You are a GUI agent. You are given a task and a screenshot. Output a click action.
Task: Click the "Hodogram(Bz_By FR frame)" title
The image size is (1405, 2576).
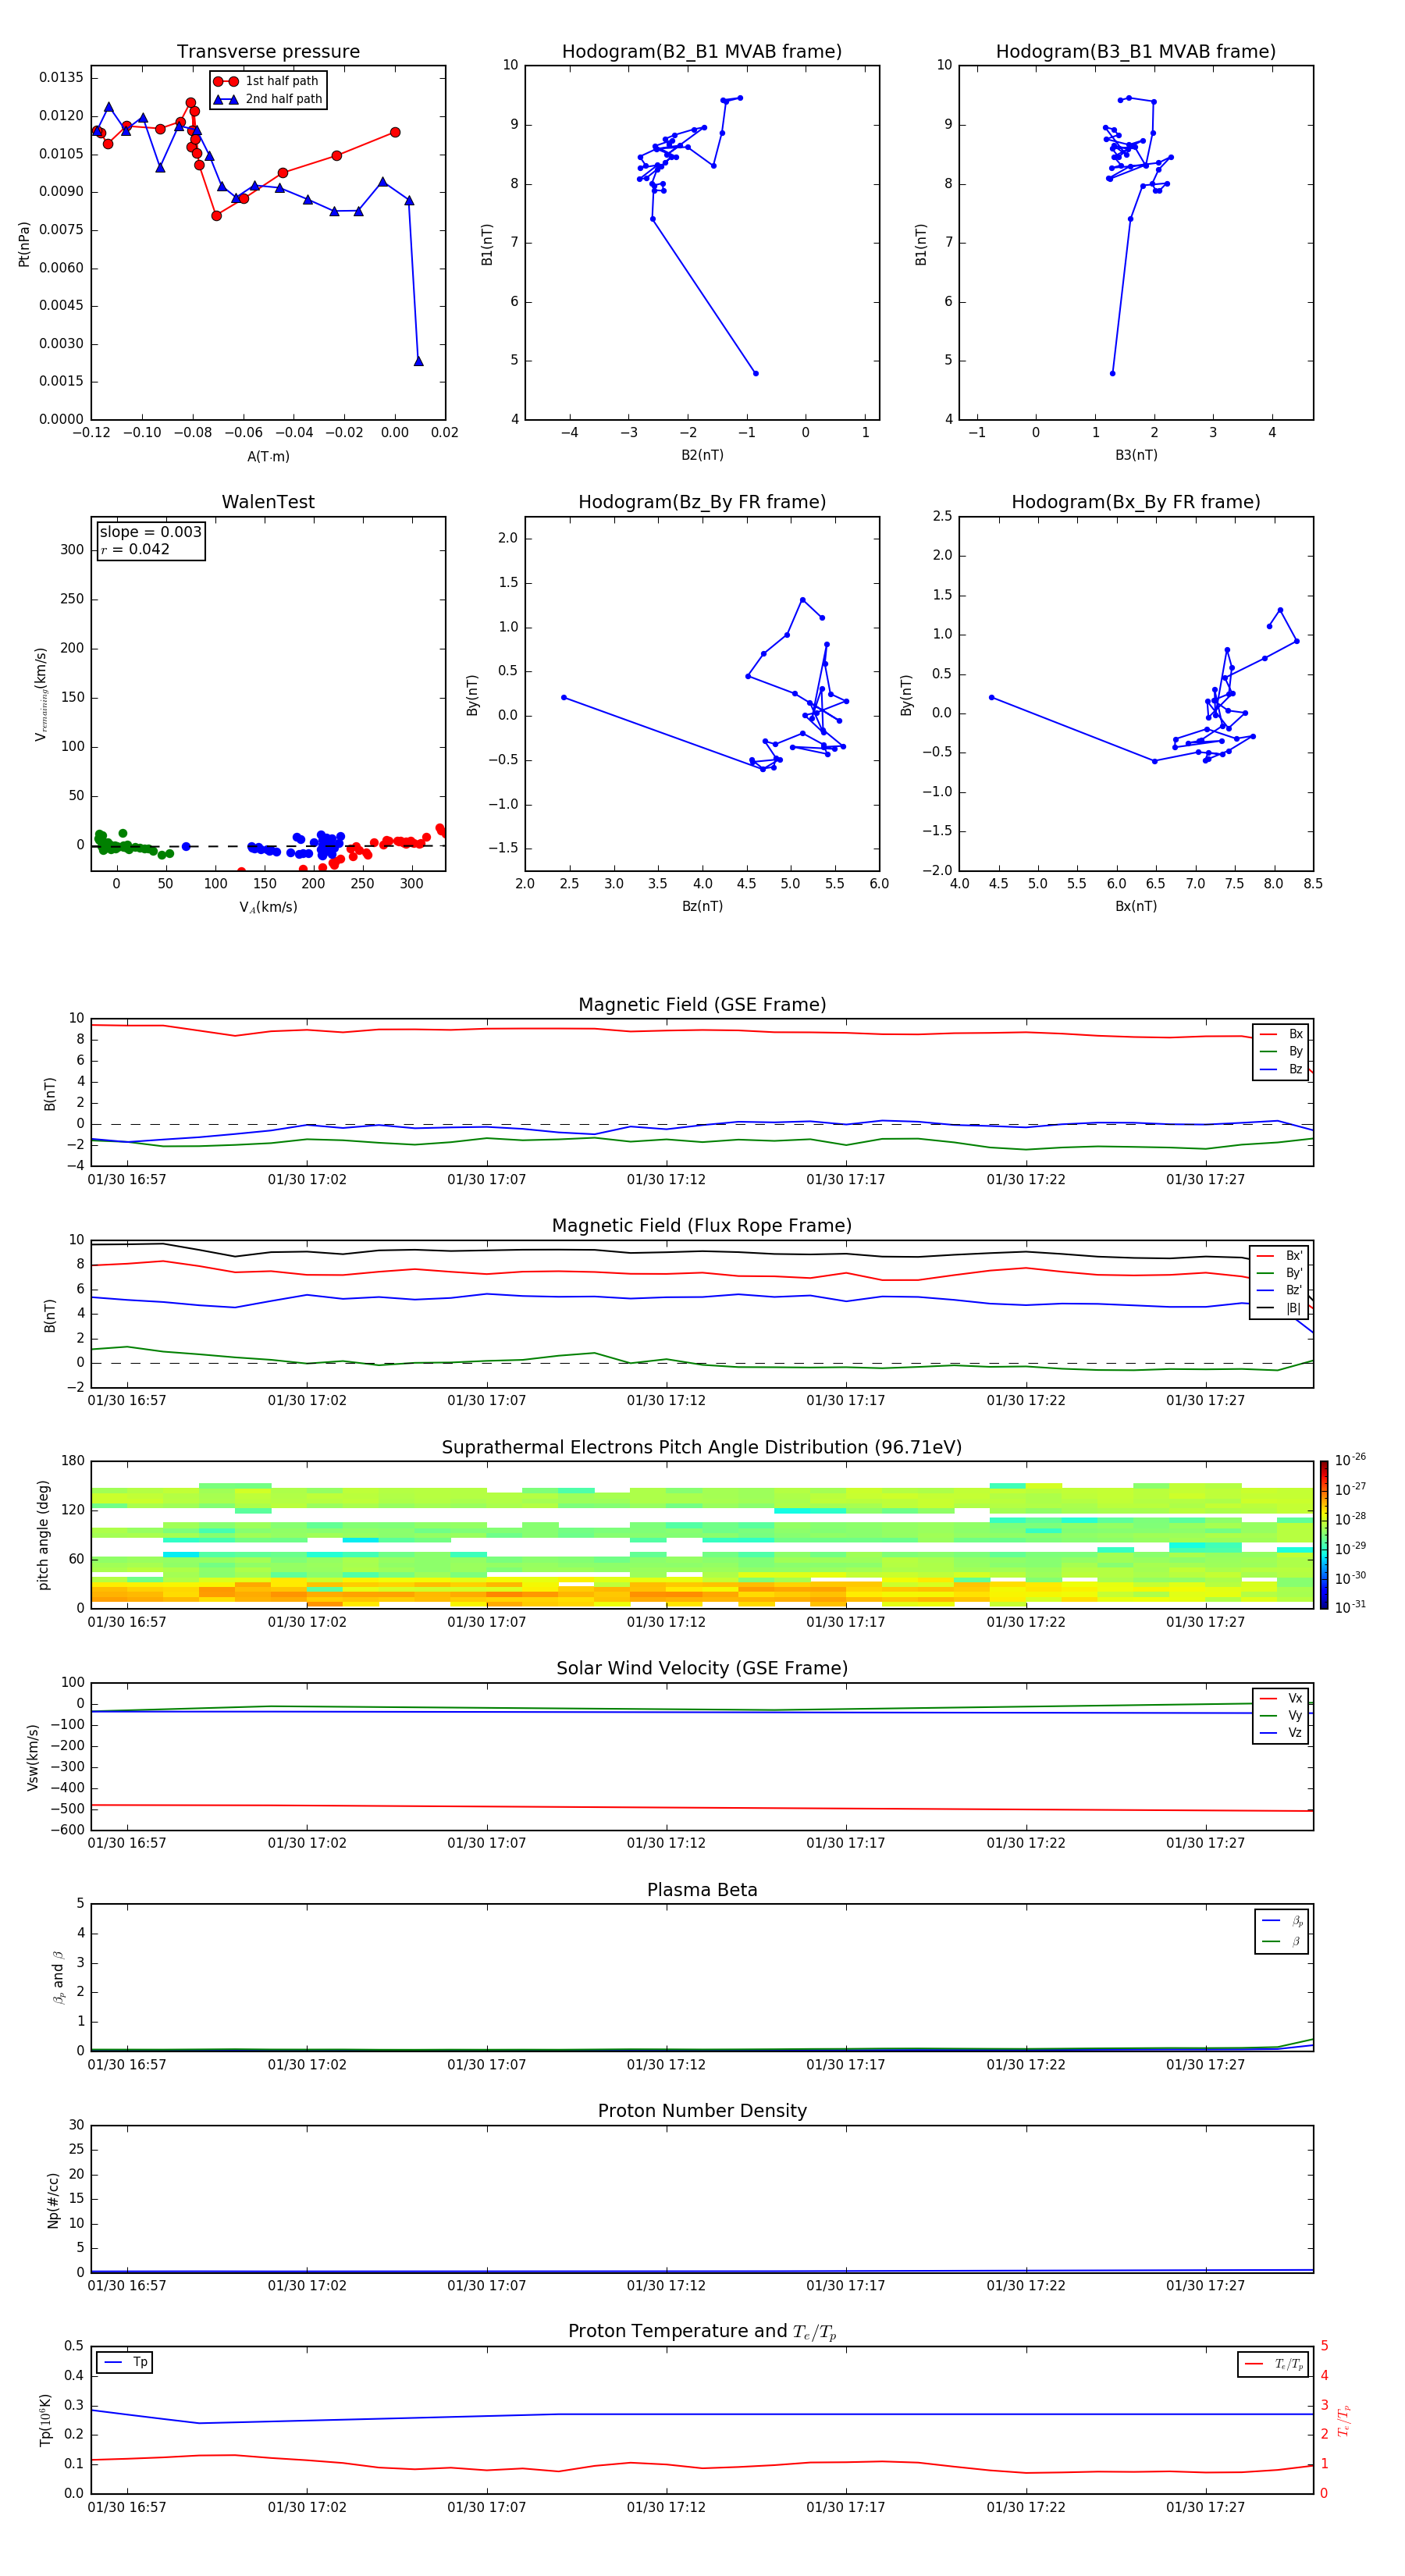tap(701, 502)
